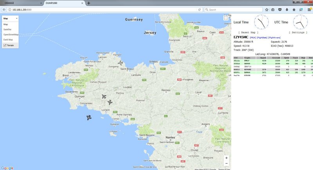The height and width of the screenshot is (170, 313).
Task: Uncheck the Terrain checkbox
Action: [5, 45]
